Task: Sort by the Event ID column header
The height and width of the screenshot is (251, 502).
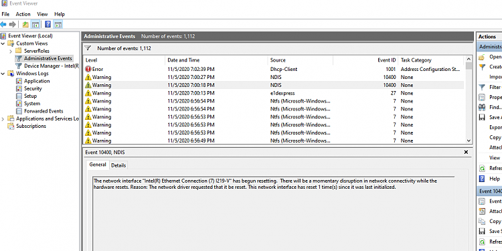Action: pos(365,60)
